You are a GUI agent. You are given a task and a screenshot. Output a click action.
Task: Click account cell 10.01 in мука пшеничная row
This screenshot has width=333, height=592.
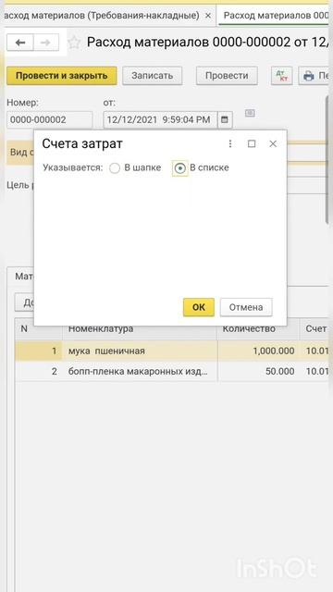point(315,351)
